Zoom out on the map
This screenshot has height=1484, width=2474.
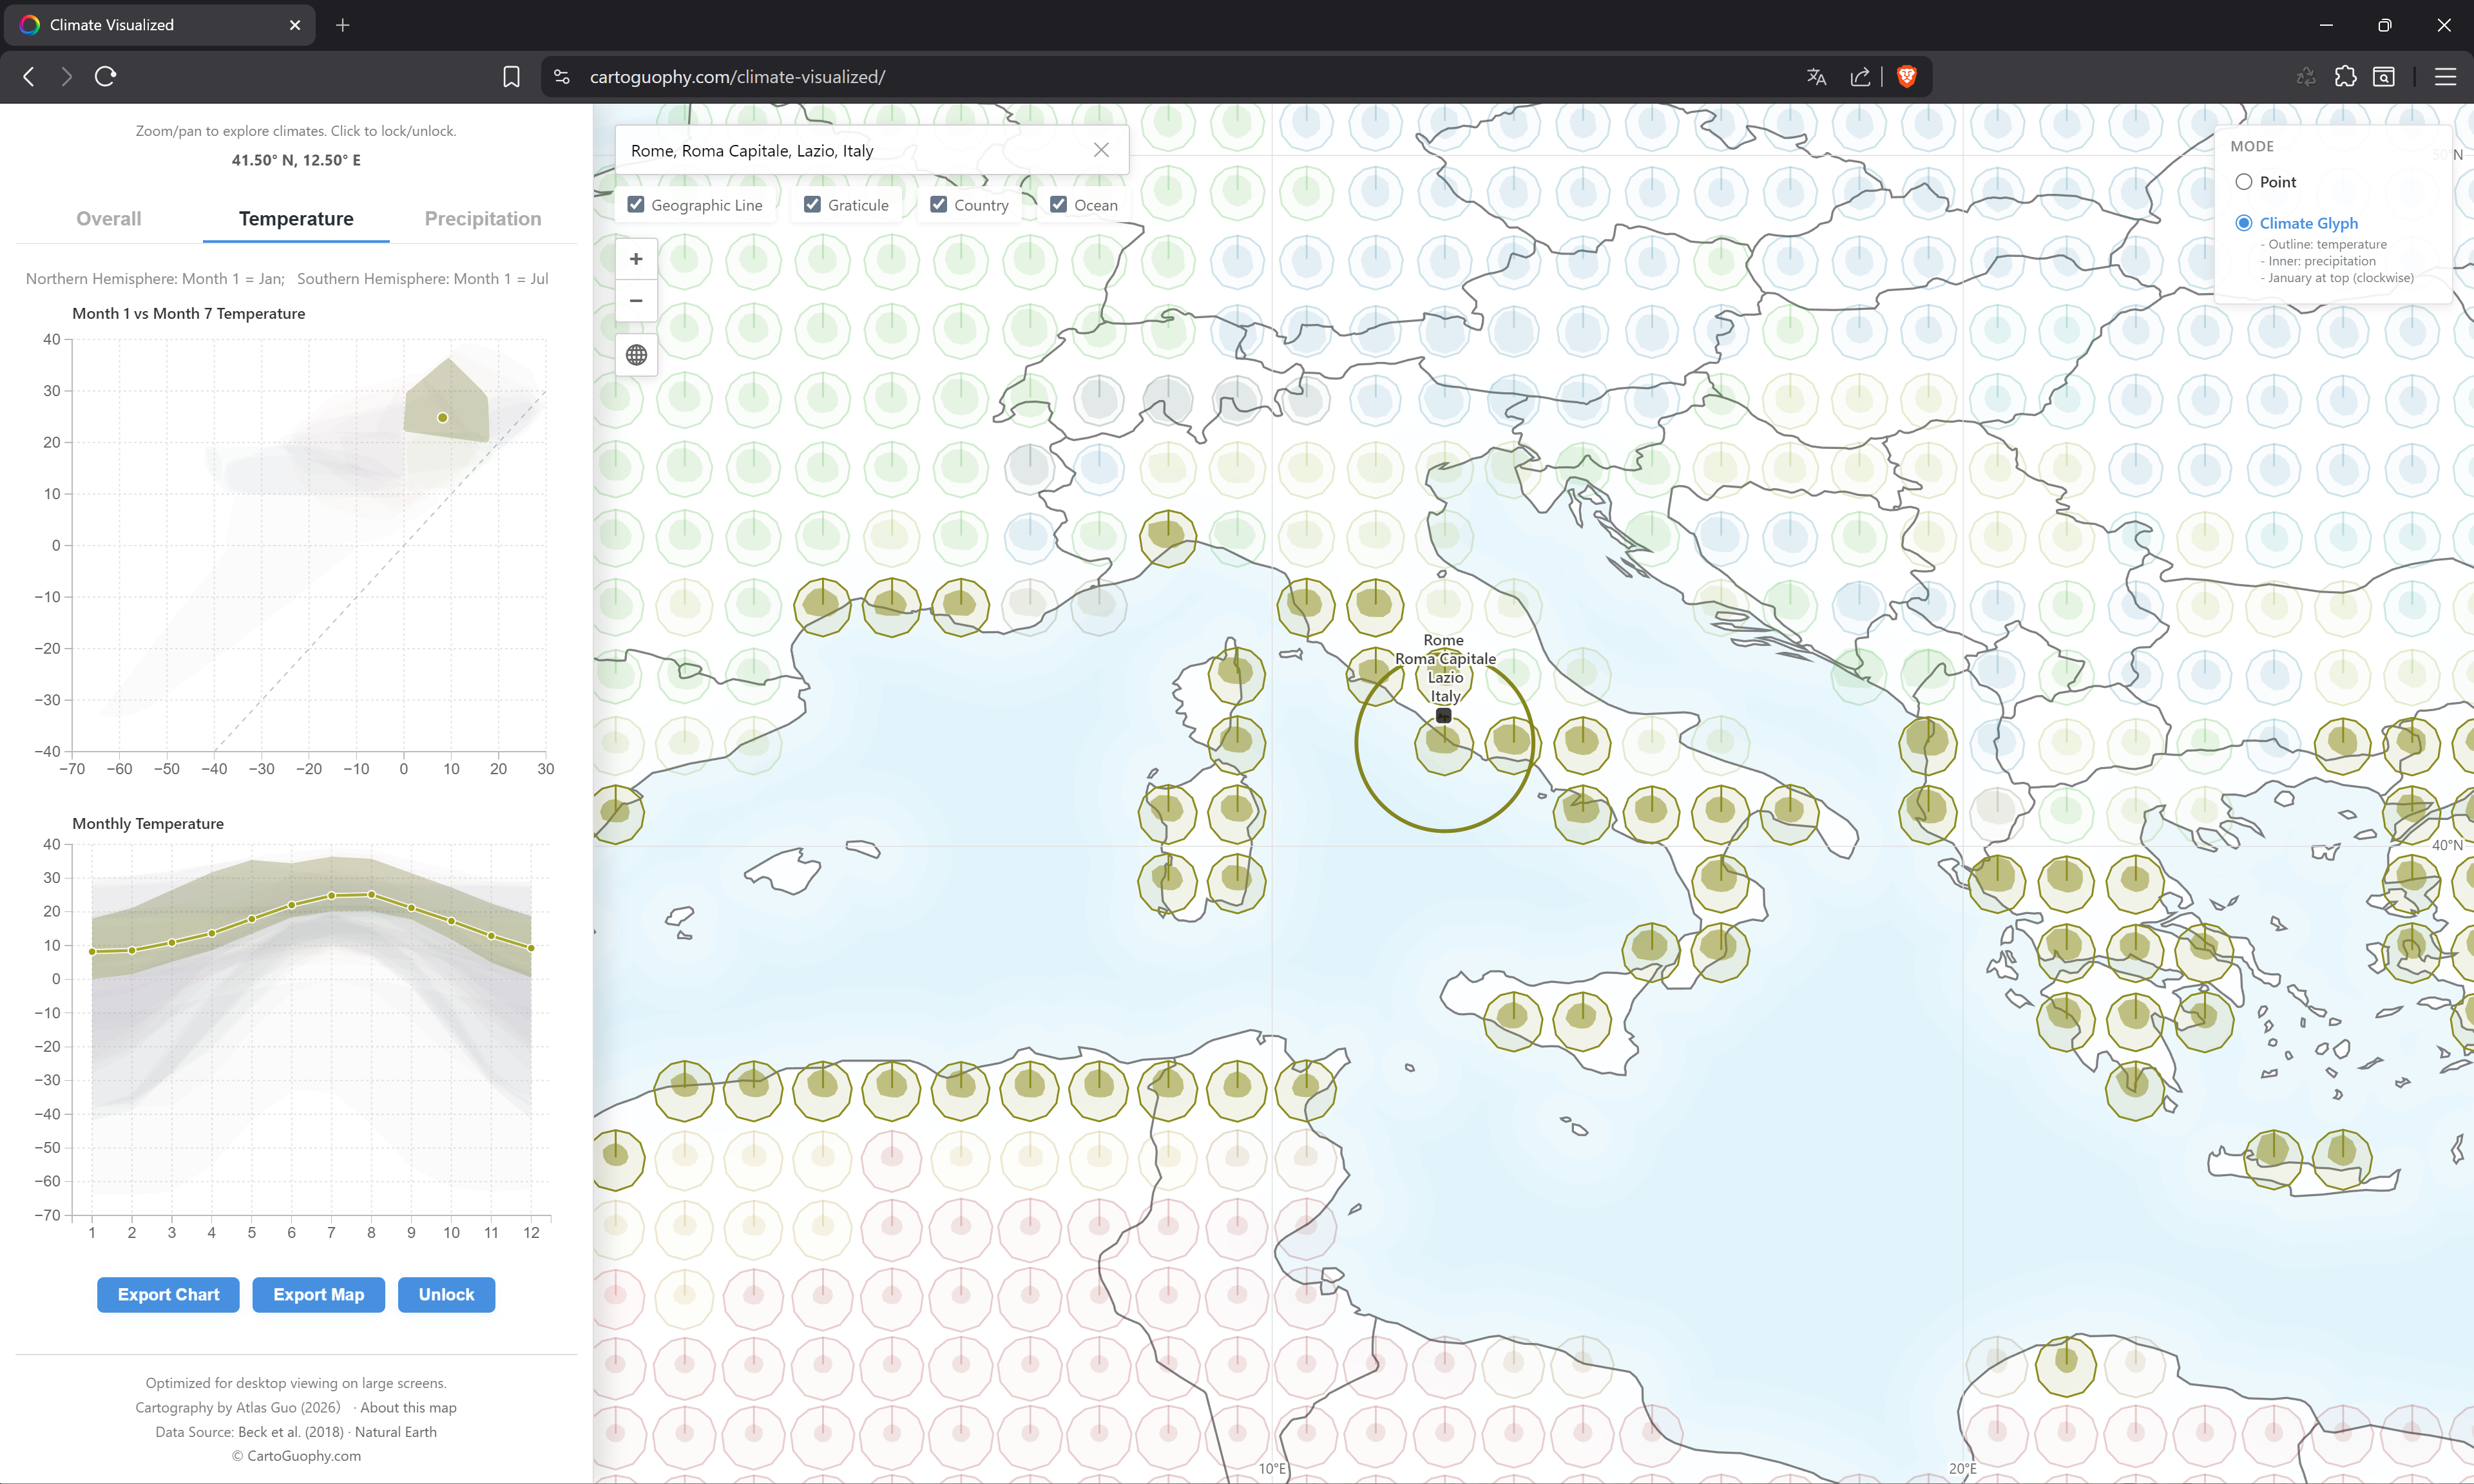[x=637, y=300]
